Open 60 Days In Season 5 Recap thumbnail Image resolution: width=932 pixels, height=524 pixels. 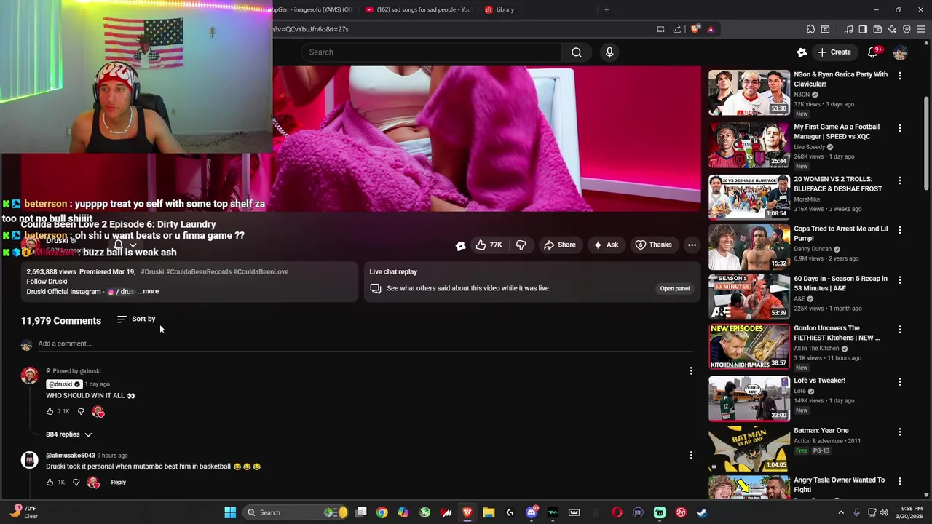(x=749, y=297)
